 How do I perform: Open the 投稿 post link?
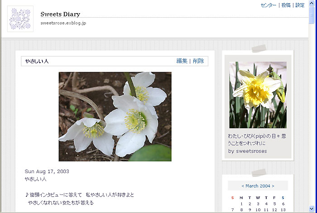(x=286, y=5)
